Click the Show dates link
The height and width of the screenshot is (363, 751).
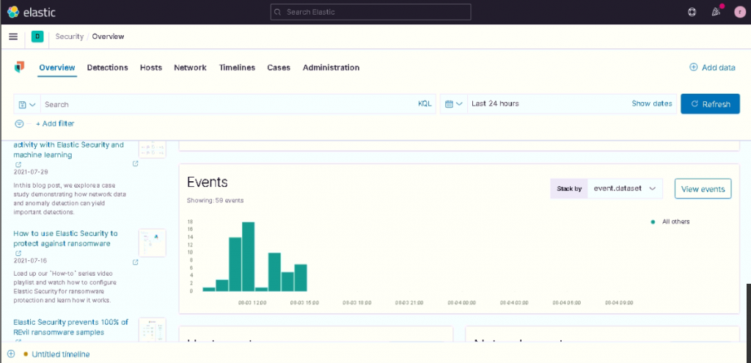pos(652,103)
